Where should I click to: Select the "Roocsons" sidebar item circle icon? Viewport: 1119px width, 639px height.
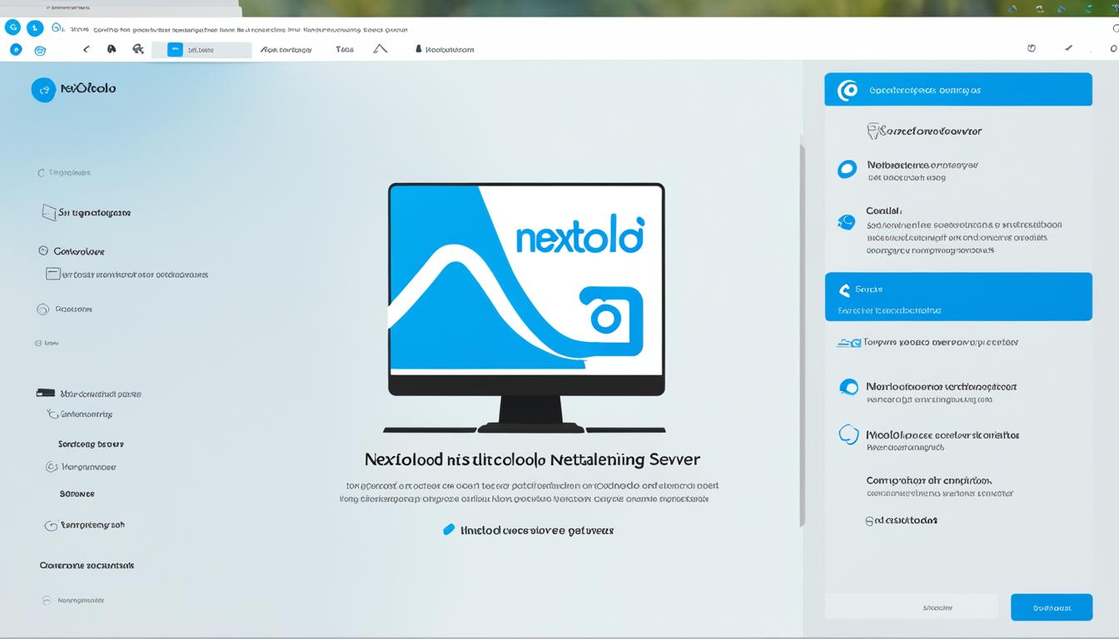[43, 309]
